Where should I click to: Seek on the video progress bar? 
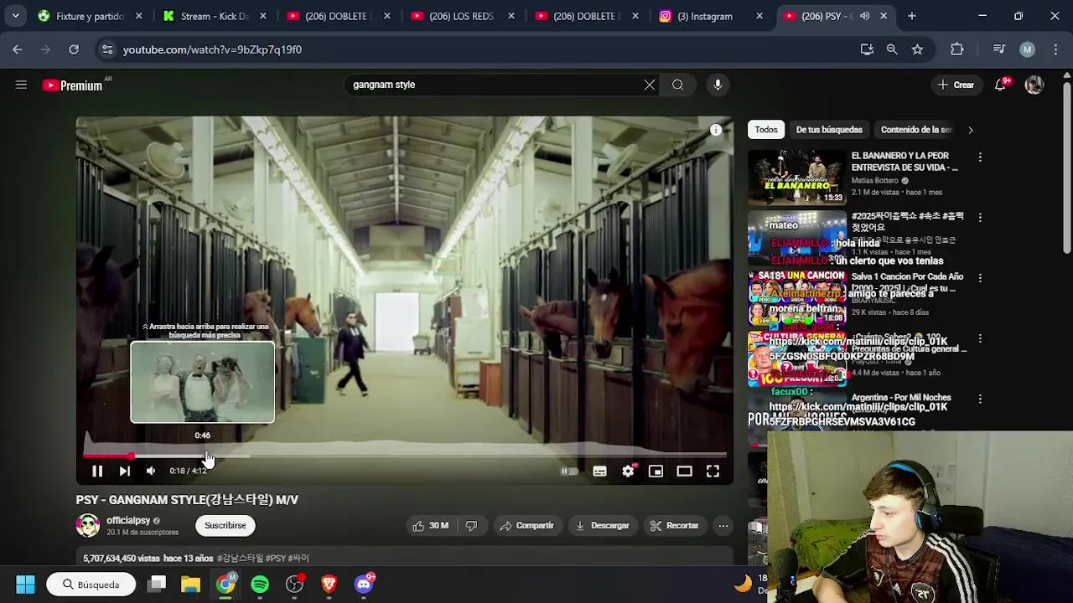(x=405, y=456)
